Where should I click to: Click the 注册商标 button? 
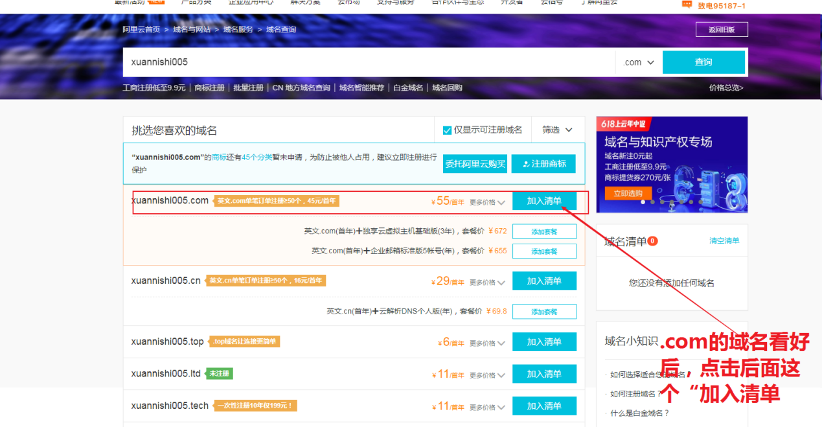543,164
